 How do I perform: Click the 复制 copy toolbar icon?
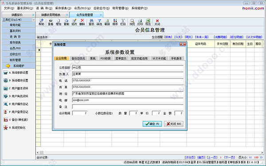coord(66,22)
